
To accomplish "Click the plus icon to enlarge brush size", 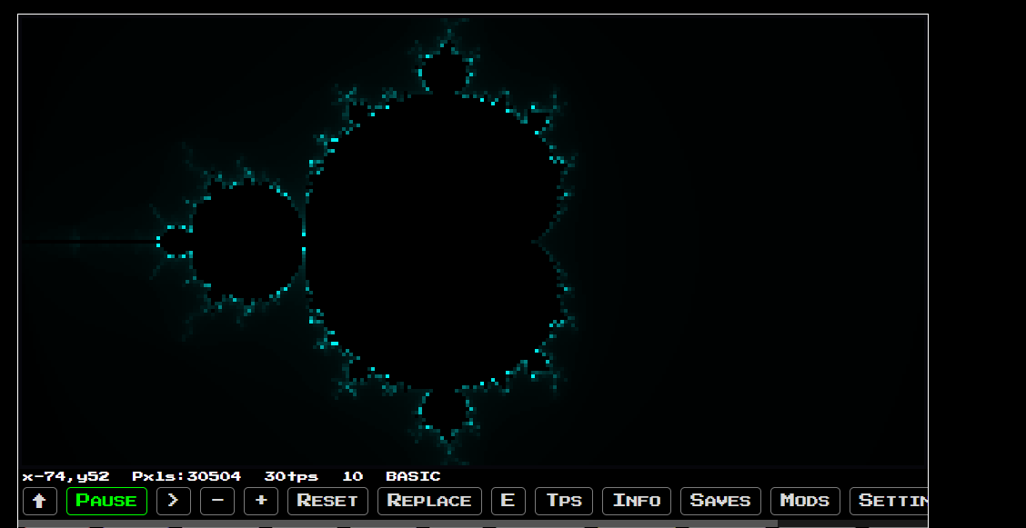I will pos(260,501).
